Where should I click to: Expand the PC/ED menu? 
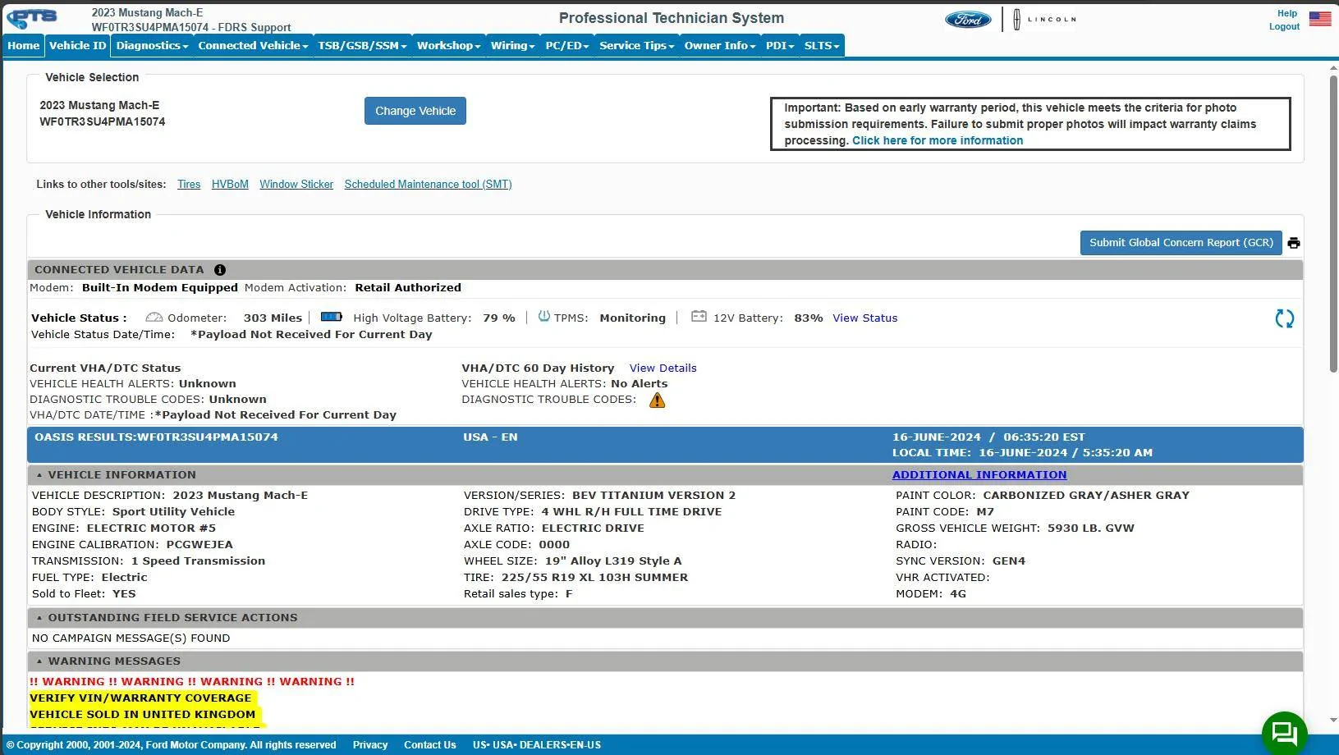pyautogui.click(x=567, y=46)
